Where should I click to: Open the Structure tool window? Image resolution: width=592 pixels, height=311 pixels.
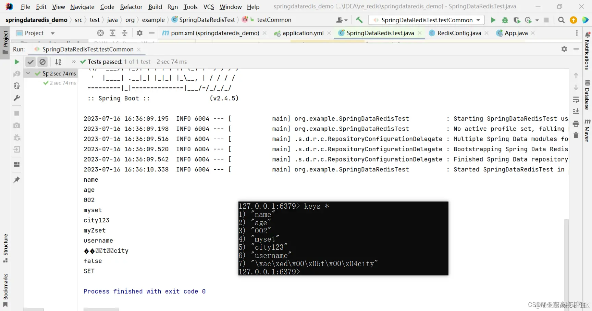click(5, 248)
